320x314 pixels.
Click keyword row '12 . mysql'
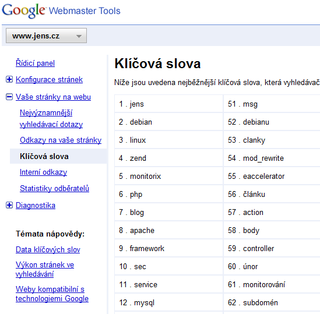pyautogui.click(x=168, y=302)
